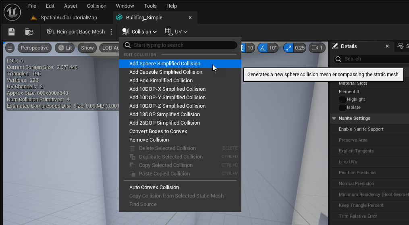Click the Browse to asset folder icon
This screenshot has height=225, width=409.
(x=29, y=32)
